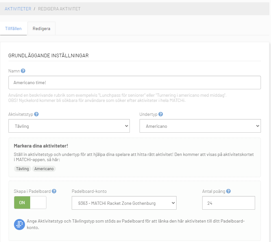Click the Americano tag in the preview
271x242 pixels.
tap(44, 169)
